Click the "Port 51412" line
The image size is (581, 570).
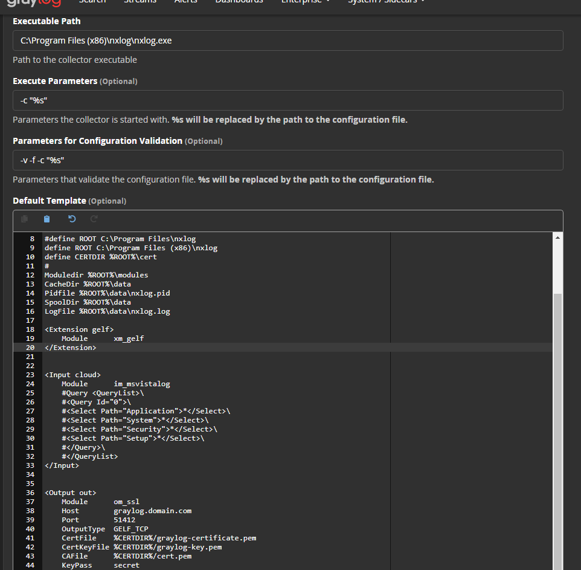pyautogui.click(x=98, y=520)
